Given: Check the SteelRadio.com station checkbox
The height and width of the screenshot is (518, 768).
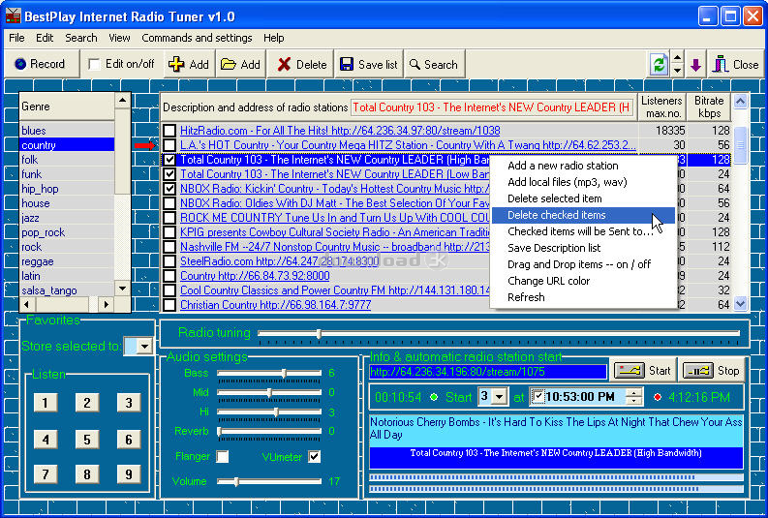Looking at the screenshot, I should pos(169,261).
